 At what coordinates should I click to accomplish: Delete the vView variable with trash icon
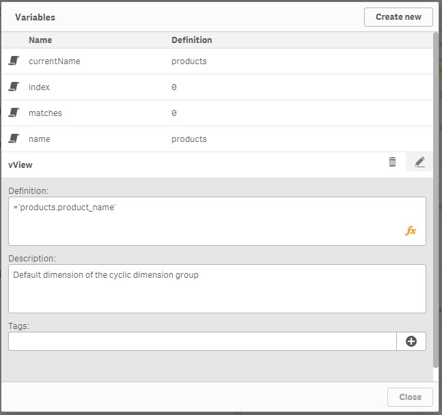click(392, 162)
